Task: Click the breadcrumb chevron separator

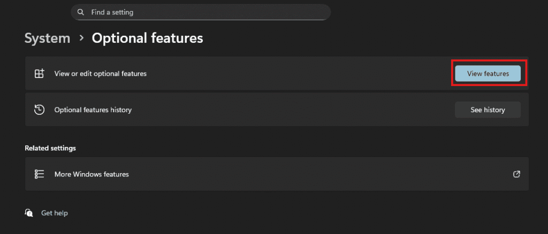Action: point(81,38)
